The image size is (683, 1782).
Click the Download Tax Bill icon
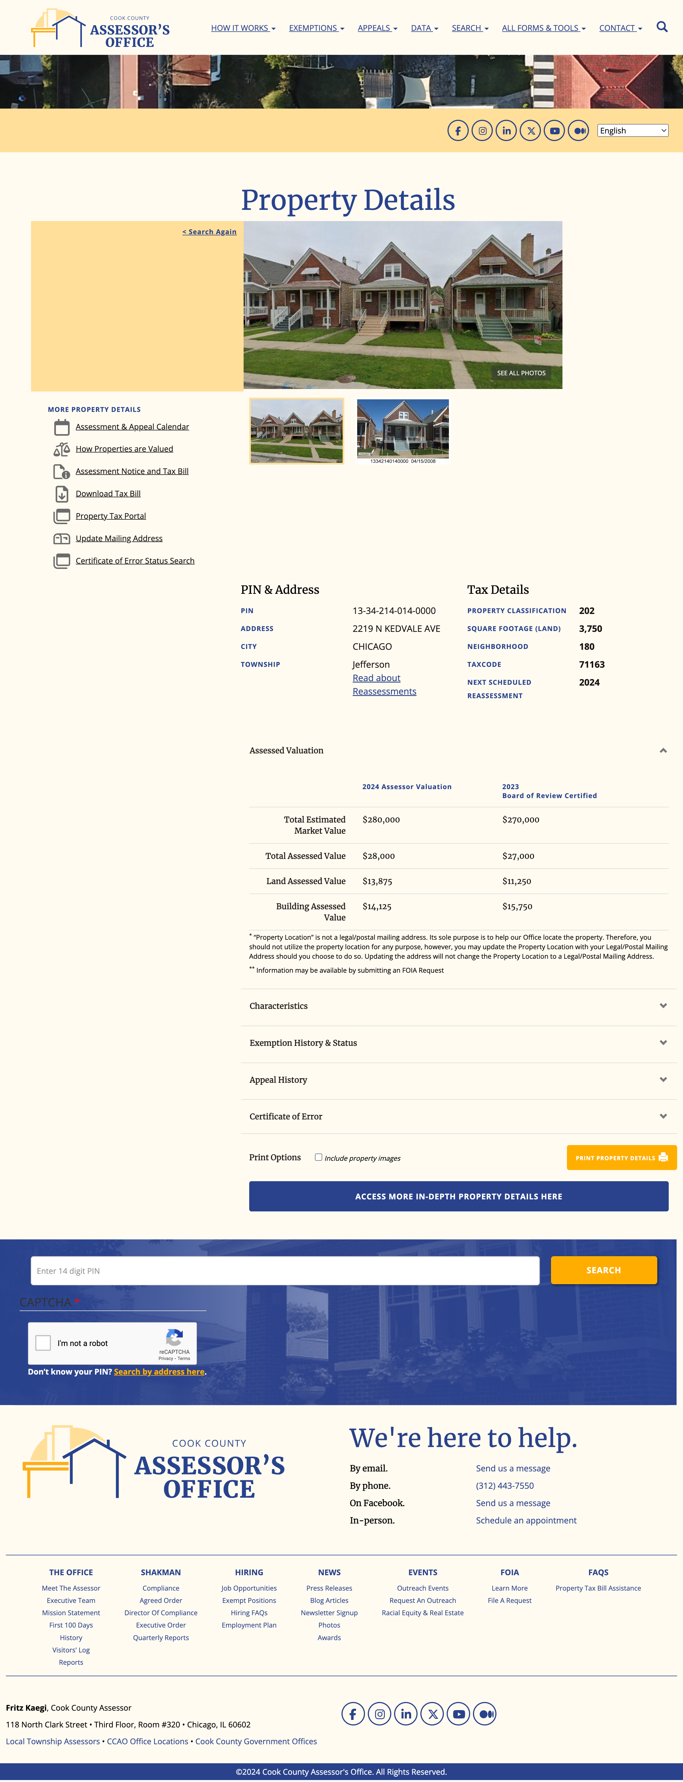pyautogui.click(x=62, y=494)
